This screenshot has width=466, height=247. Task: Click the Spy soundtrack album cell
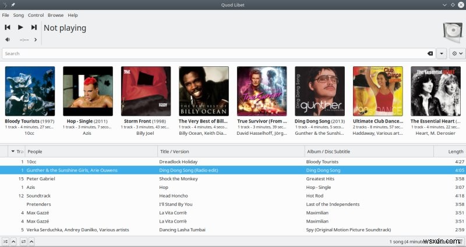[x=348, y=230]
